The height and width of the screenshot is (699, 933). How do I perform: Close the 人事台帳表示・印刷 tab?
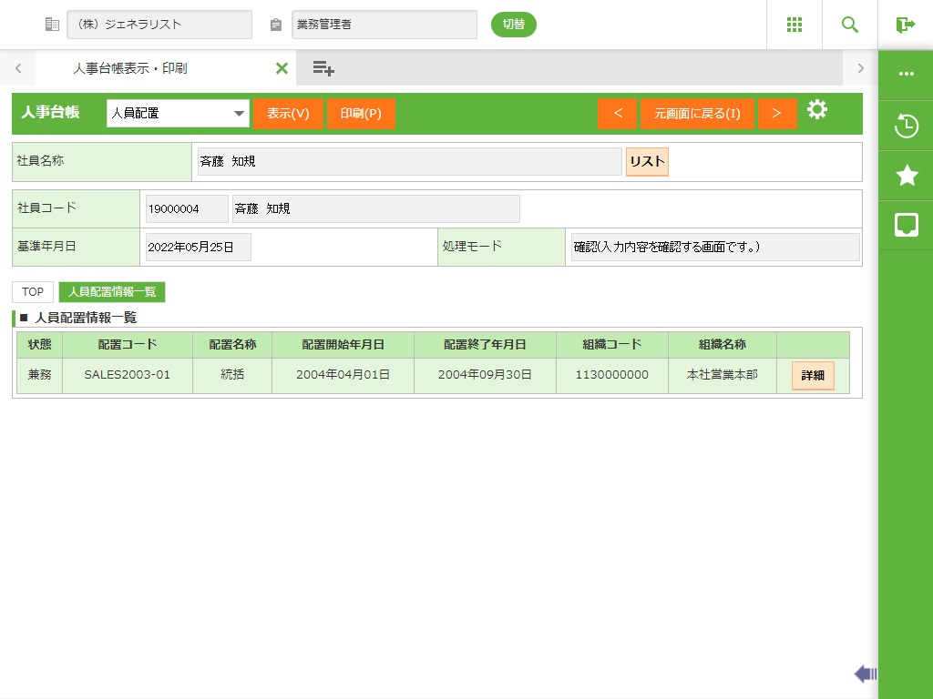(x=282, y=68)
